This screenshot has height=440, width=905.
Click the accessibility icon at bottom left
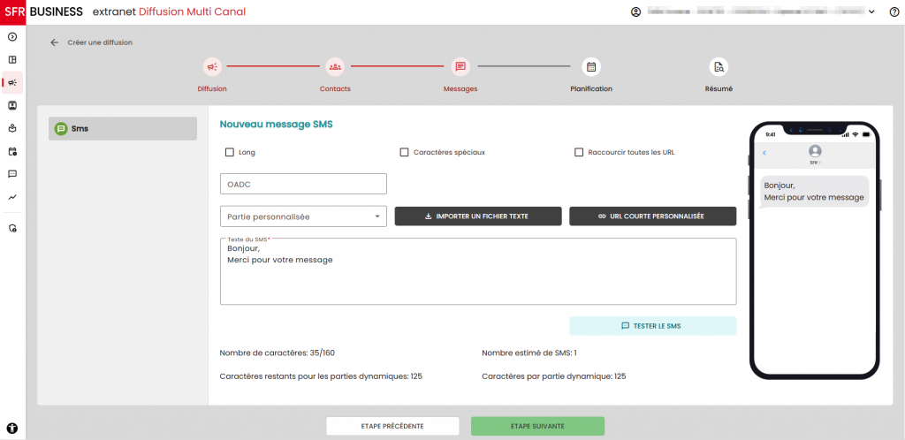tap(12, 428)
